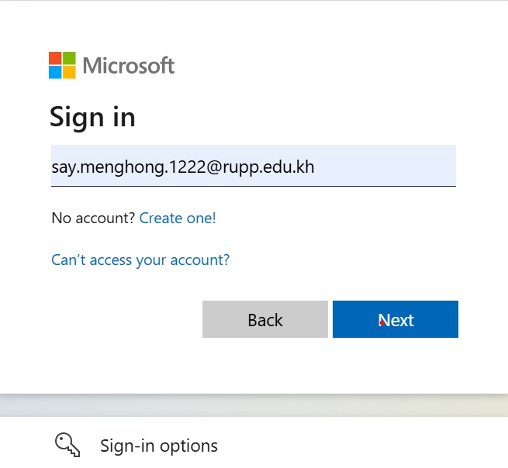This screenshot has width=508, height=468.
Task: Open the Sign-in options text label
Action: click(159, 446)
